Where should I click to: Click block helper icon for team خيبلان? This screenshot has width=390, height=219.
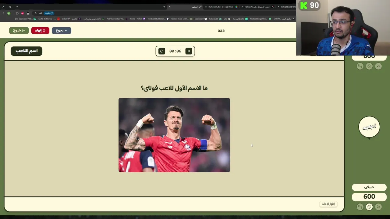click(369, 207)
